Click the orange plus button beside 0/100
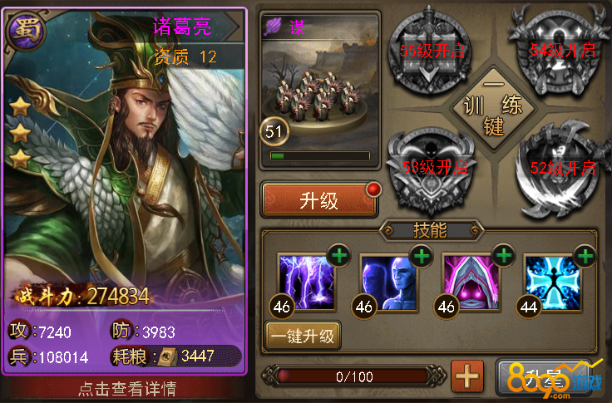The width and height of the screenshot is (612, 403). coord(467,376)
